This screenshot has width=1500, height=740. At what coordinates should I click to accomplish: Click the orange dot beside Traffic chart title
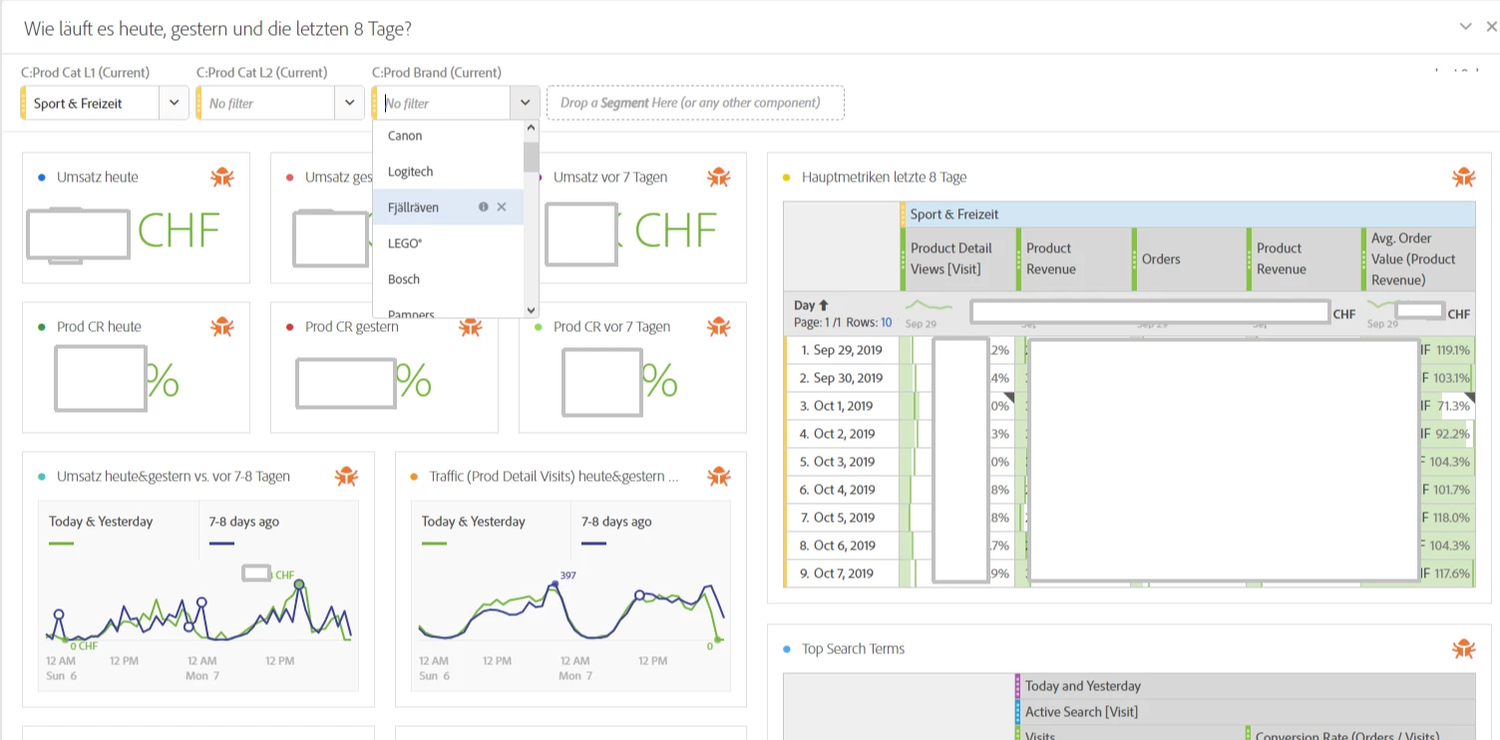[414, 477]
